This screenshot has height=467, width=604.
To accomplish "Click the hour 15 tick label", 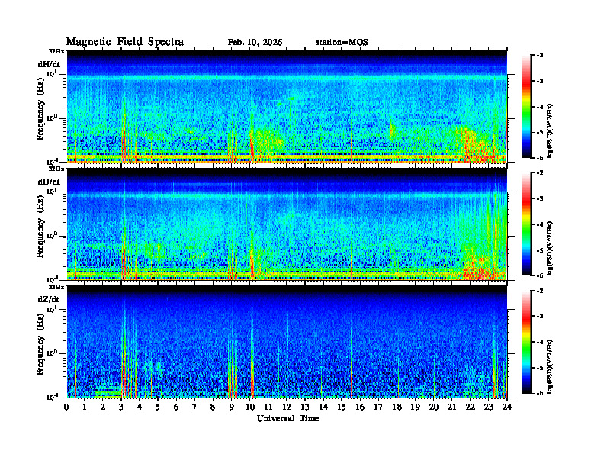I will point(342,407).
